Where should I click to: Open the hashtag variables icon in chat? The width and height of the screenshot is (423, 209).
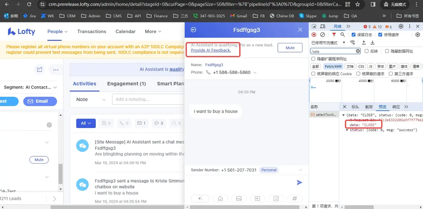coord(295,198)
